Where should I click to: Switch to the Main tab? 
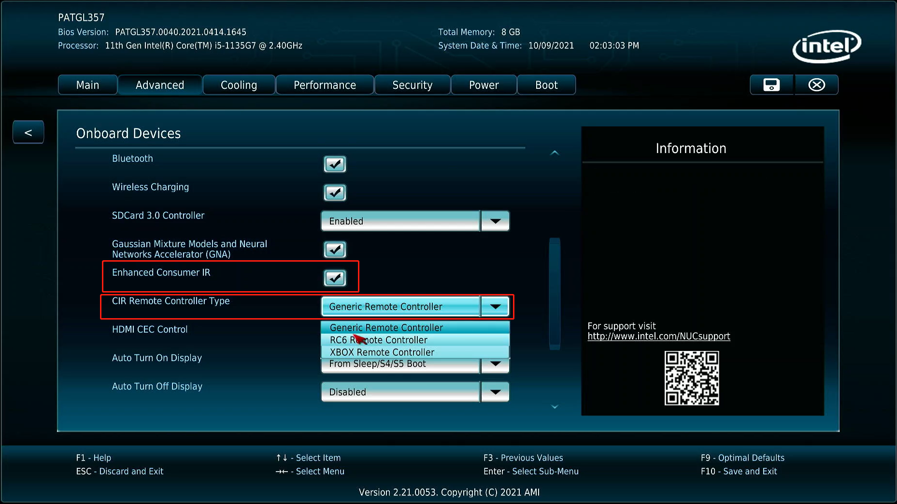(x=87, y=85)
